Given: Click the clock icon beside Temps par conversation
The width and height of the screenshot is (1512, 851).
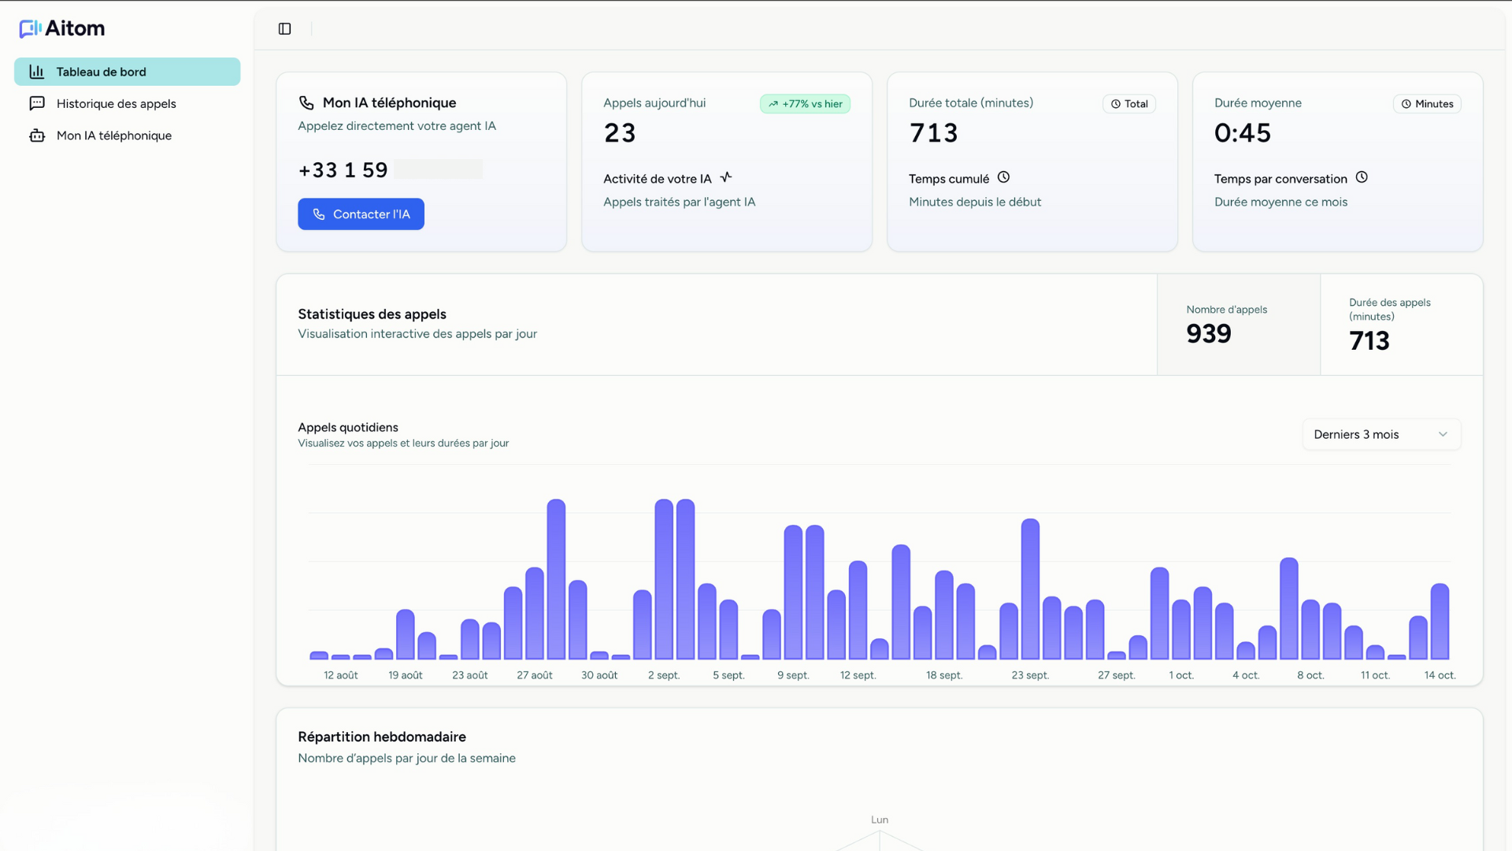Looking at the screenshot, I should (x=1362, y=177).
